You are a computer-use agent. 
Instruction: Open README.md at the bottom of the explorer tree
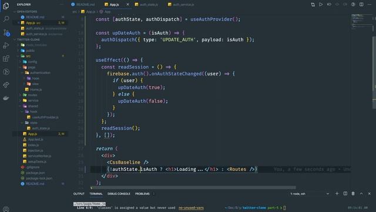coord(35,184)
